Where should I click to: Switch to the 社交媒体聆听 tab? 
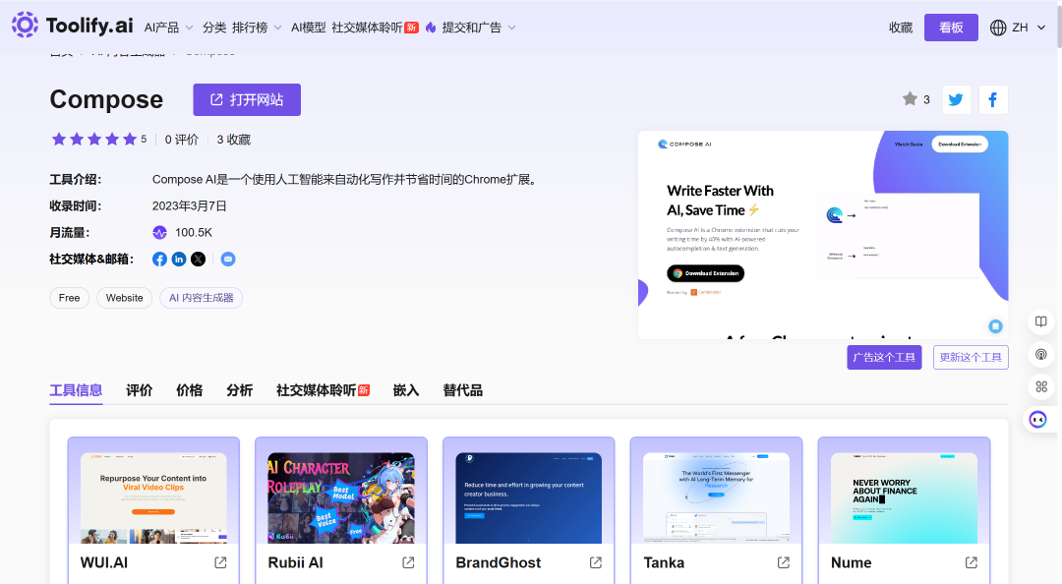pyautogui.click(x=324, y=390)
